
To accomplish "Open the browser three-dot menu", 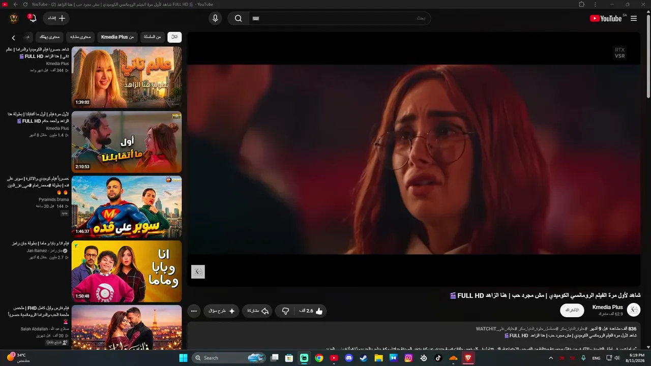I will [x=596, y=4].
